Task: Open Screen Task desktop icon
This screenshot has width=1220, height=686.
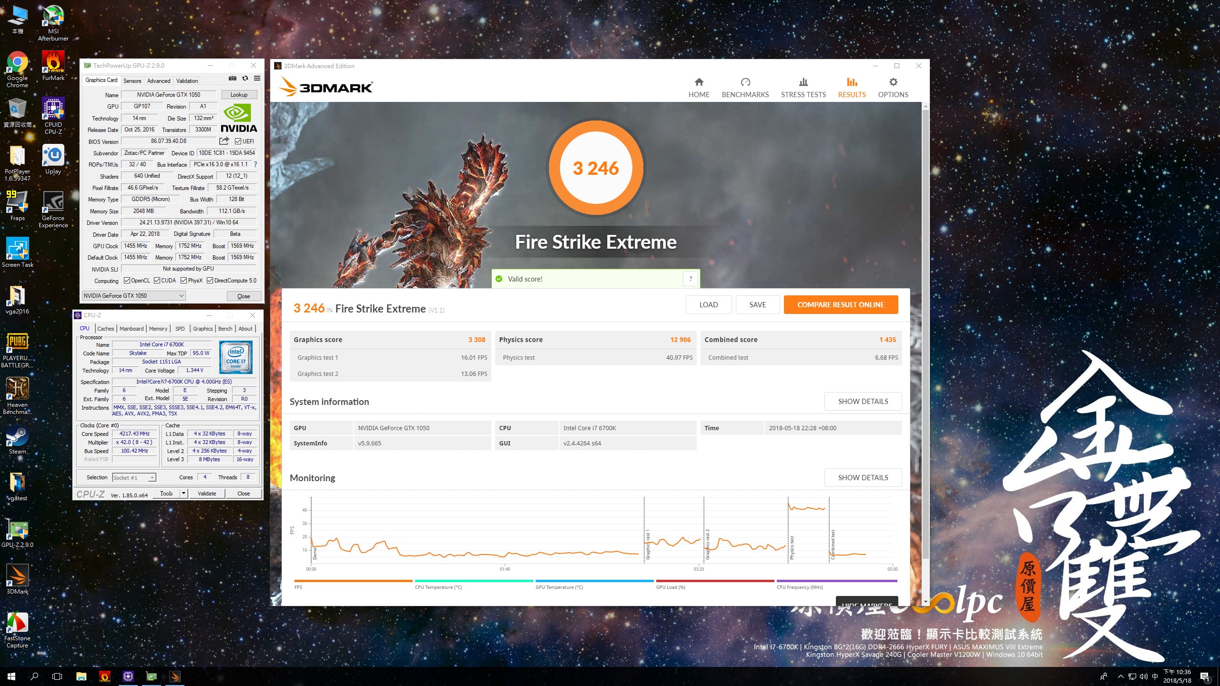Action: pos(17,252)
